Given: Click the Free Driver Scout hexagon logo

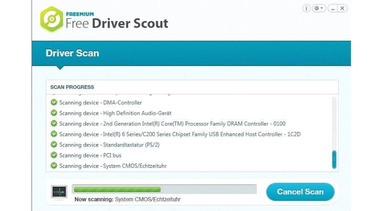Looking at the screenshot, I should point(52,19).
